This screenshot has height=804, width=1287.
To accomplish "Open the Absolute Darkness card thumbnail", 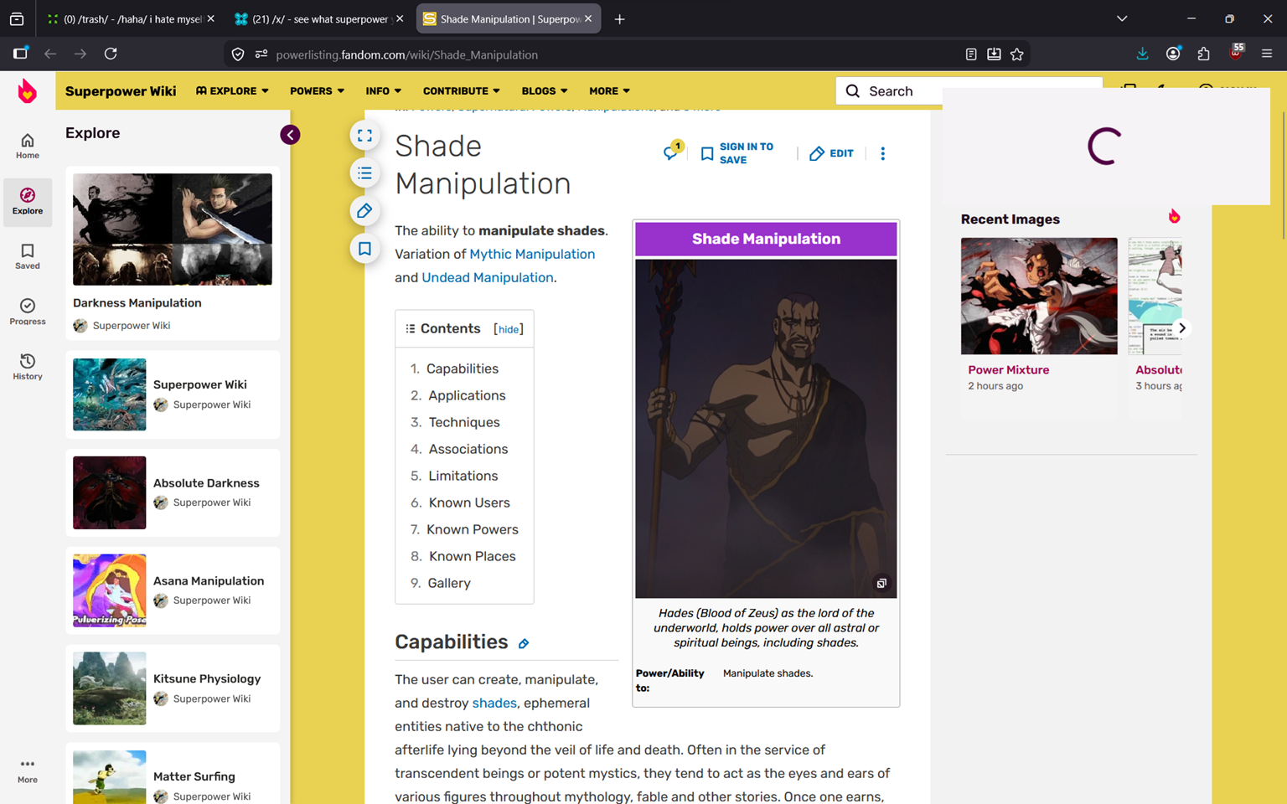I will click(109, 492).
